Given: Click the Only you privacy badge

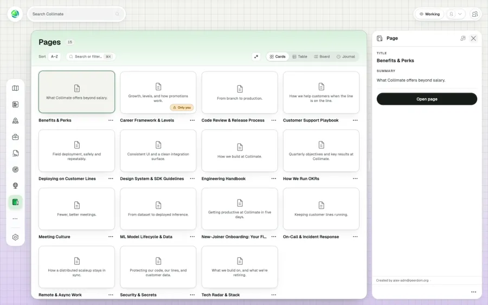Looking at the screenshot, I should click(x=182, y=107).
